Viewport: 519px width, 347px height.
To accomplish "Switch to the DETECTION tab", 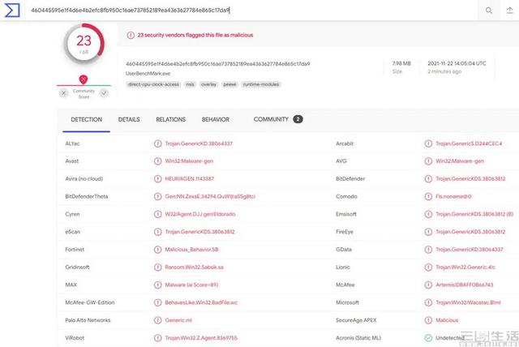I will click(87, 120).
